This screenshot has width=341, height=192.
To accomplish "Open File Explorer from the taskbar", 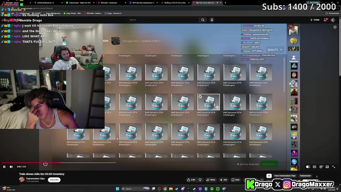I will click(171, 189).
